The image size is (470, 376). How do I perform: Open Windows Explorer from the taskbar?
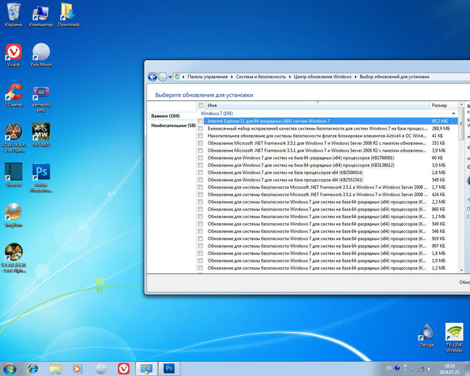pyautogui.click(x=55, y=368)
